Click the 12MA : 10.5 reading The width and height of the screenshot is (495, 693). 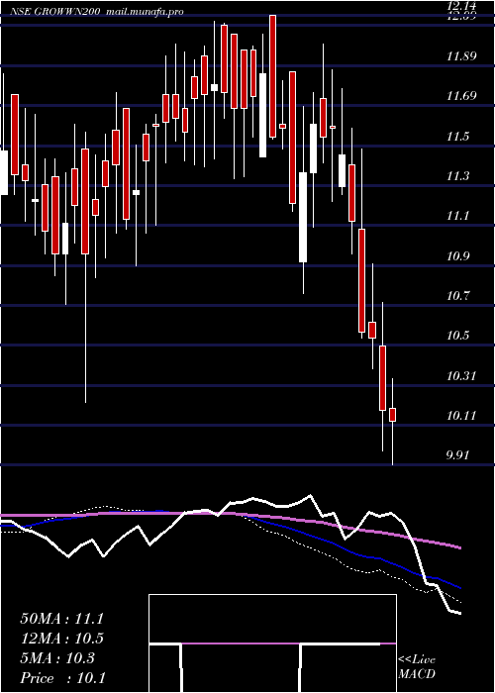[x=61, y=639]
